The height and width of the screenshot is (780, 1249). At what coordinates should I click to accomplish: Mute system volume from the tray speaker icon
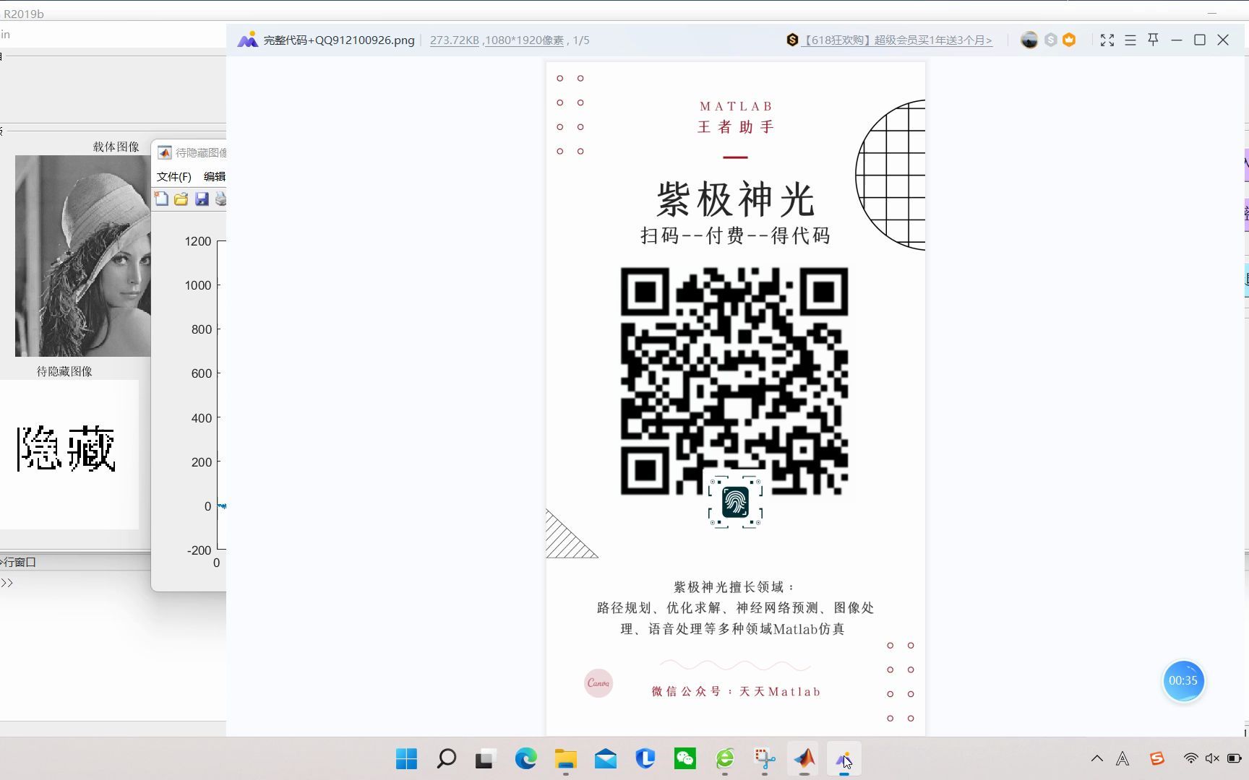click(x=1211, y=758)
